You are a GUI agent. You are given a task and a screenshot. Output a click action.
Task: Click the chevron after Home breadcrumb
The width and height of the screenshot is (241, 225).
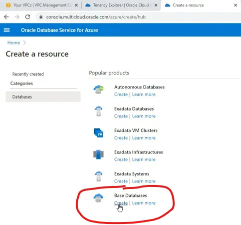coord(24,42)
